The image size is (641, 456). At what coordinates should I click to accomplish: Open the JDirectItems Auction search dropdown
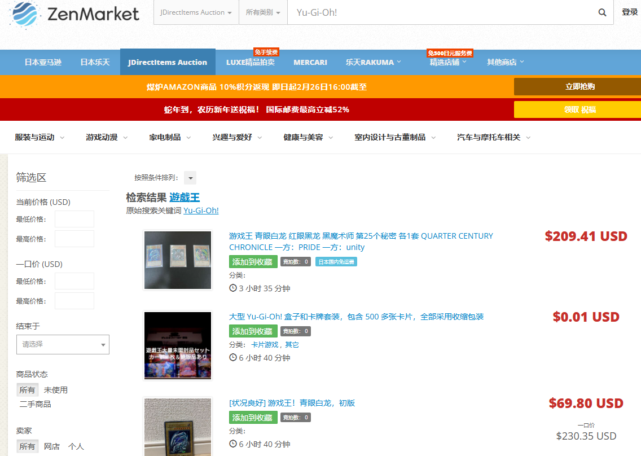196,12
